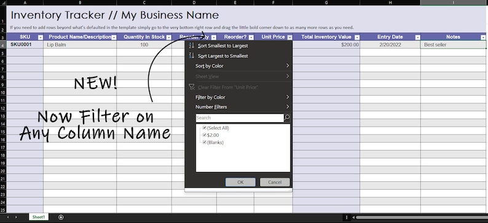Select cell containing SKU0001
This screenshot has width=488, height=223.
[x=25, y=45]
